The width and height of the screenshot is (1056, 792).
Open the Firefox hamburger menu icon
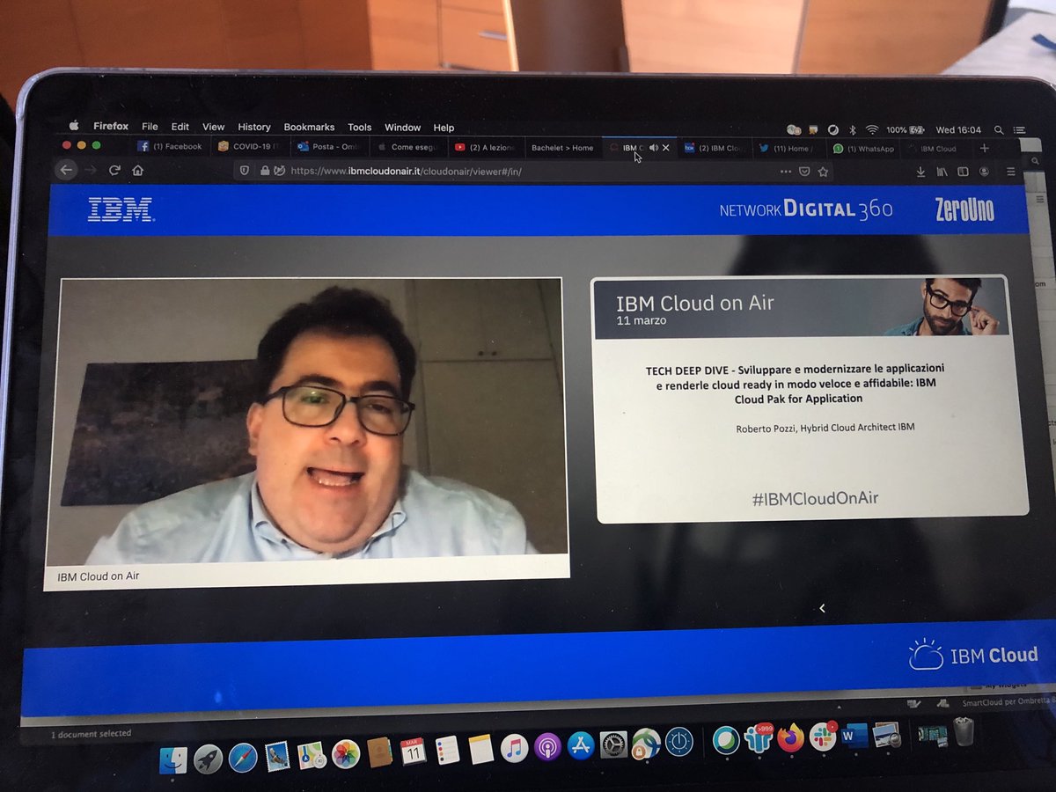pos(1012,172)
